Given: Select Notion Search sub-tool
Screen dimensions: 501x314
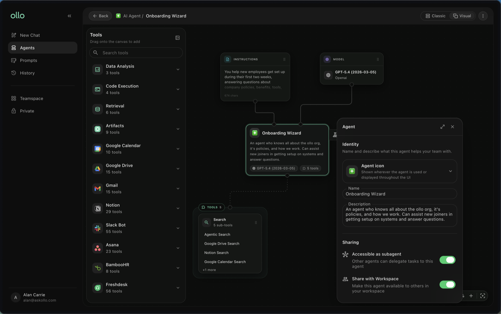Looking at the screenshot, I should pos(216,253).
